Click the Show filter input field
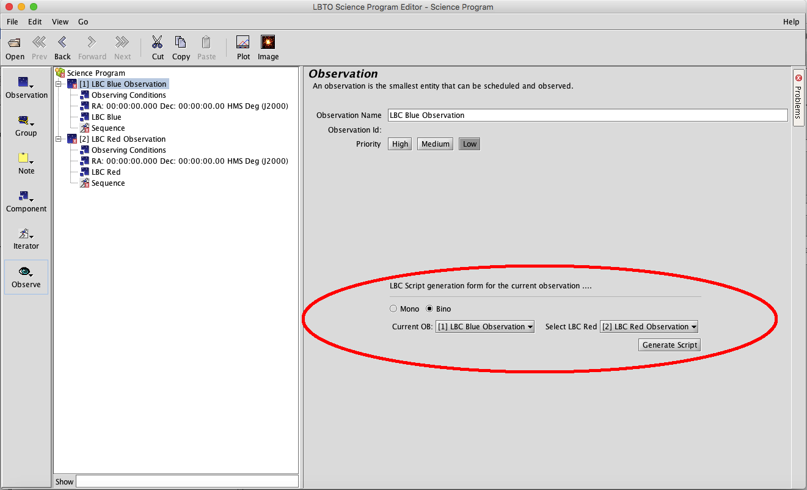The image size is (807, 490). click(187, 481)
